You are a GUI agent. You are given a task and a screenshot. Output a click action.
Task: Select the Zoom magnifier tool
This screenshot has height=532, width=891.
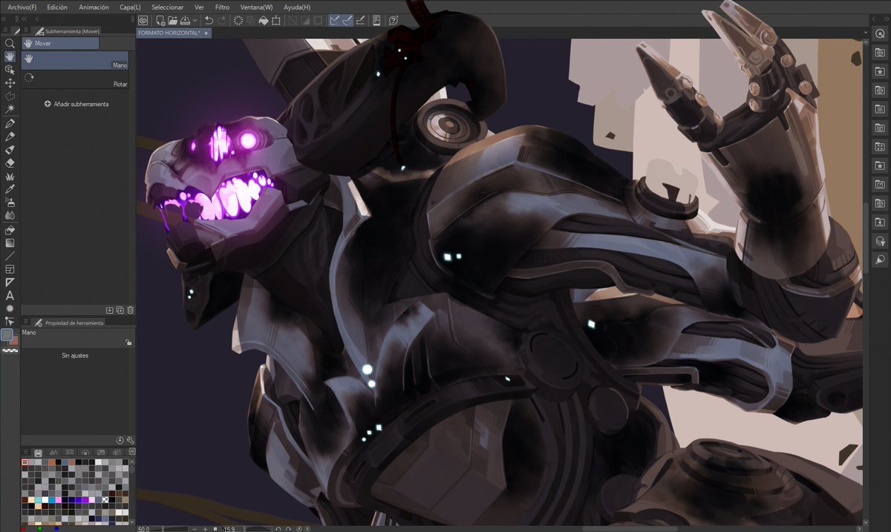click(x=10, y=44)
